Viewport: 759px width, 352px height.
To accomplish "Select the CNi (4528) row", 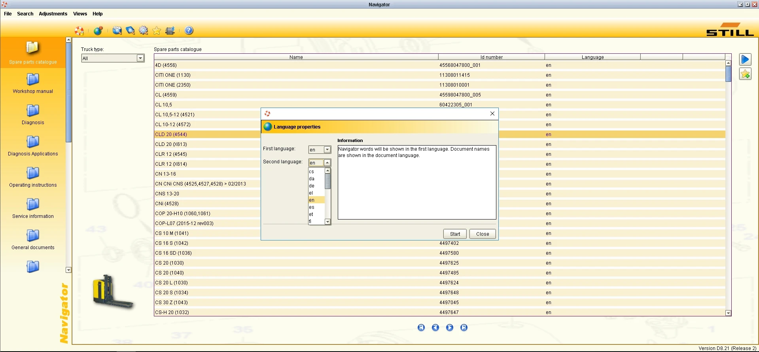I will pos(439,204).
